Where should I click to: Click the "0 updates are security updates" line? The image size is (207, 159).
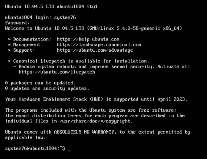(47, 88)
